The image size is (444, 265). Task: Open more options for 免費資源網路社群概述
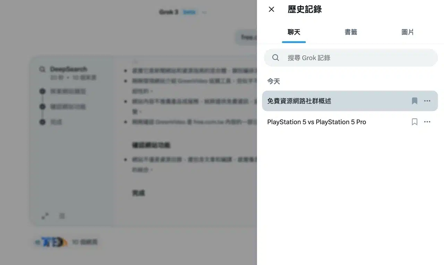click(427, 101)
